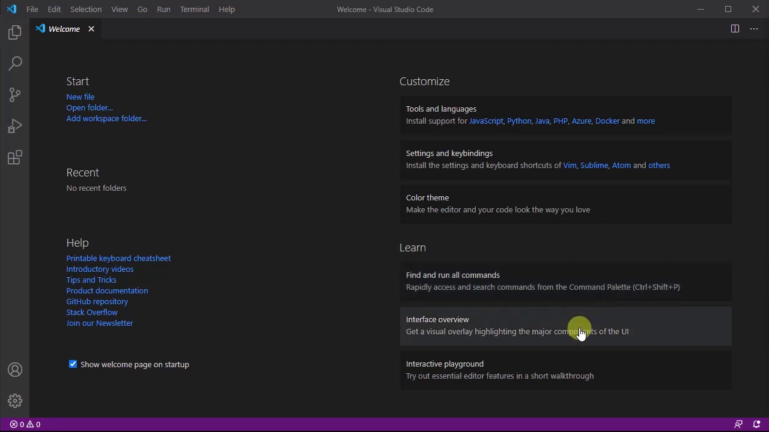Open the Manage gear icon

(x=15, y=401)
